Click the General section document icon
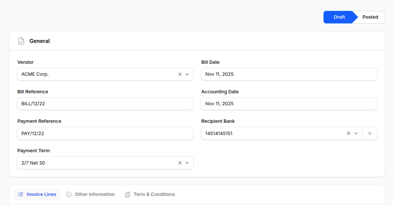Image resolution: width=393 pixels, height=206 pixels. point(21,41)
